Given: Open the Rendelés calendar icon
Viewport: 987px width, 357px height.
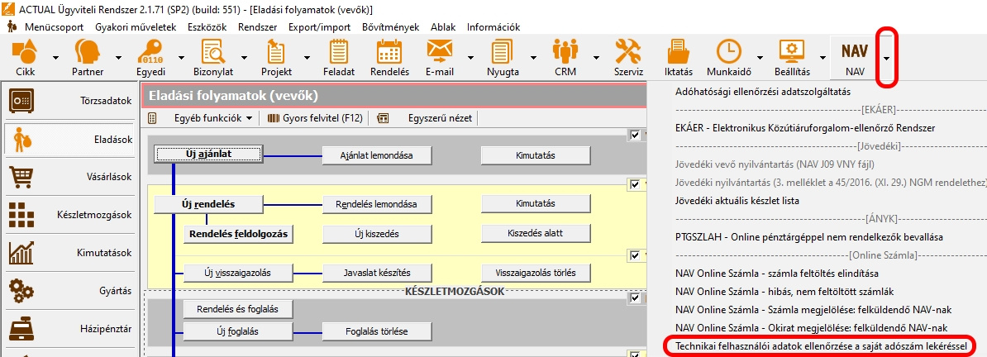Looking at the screenshot, I should click(x=389, y=57).
